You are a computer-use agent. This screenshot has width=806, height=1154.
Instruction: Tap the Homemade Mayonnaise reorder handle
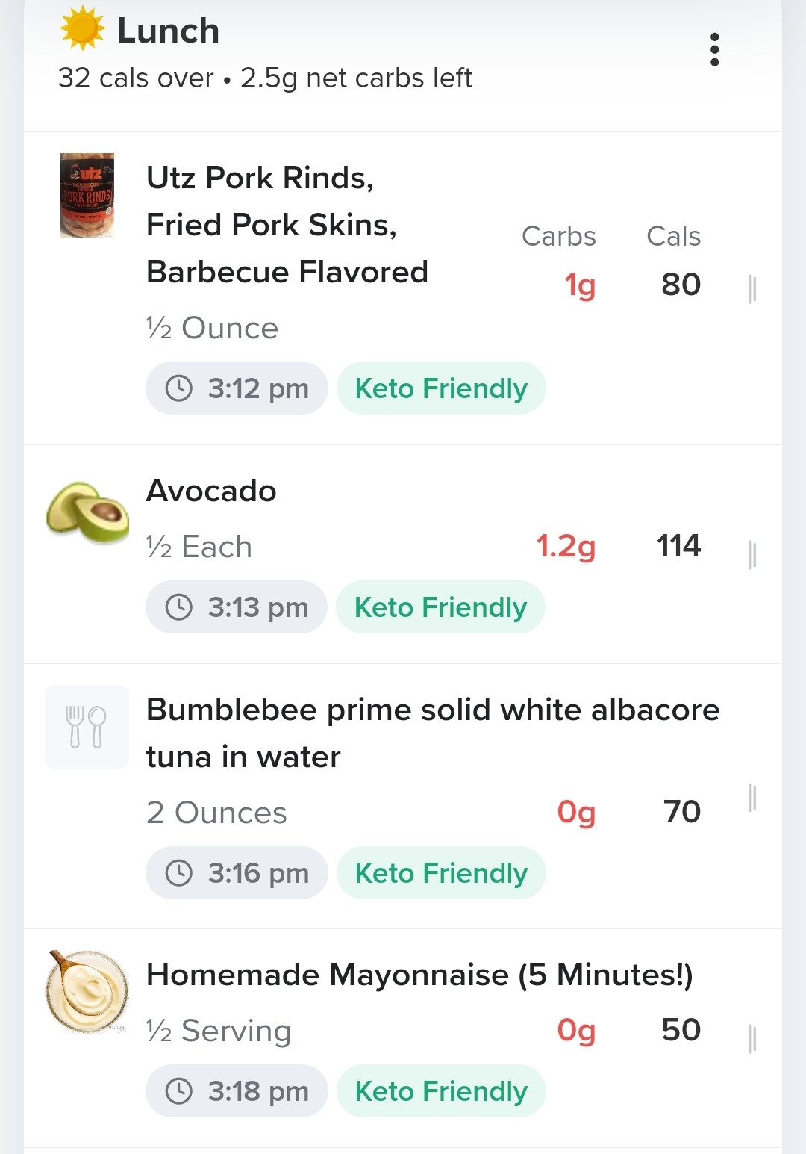tap(752, 1039)
